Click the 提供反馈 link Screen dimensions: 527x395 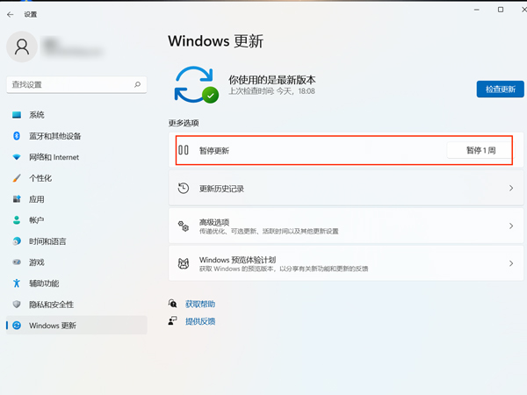tap(200, 321)
